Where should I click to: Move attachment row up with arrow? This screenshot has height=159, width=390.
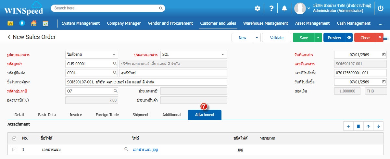tap(368, 127)
